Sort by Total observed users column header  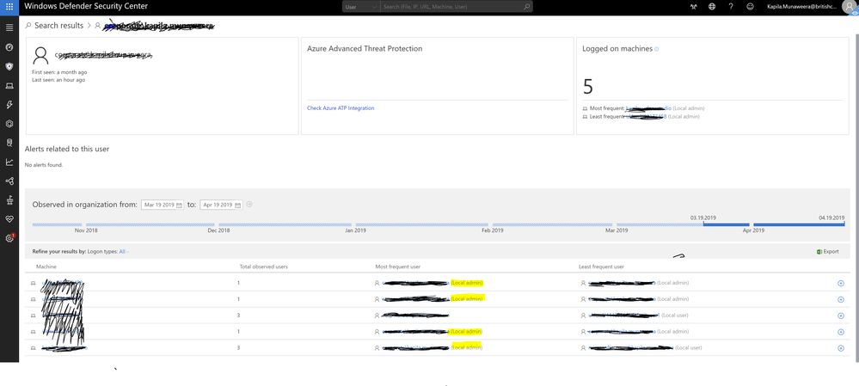click(x=263, y=267)
